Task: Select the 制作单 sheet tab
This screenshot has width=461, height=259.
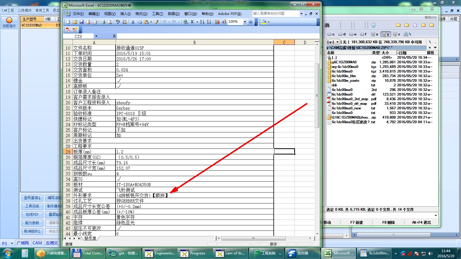Action: (90, 238)
